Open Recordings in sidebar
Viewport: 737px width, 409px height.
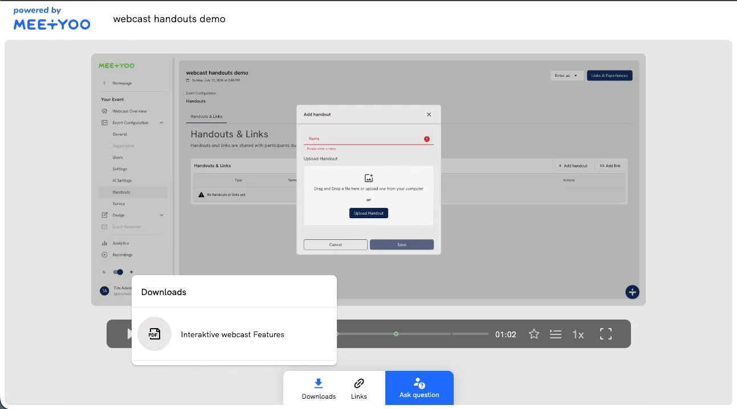click(122, 255)
